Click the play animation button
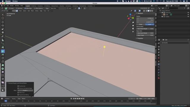The height and width of the screenshot is (107, 190). point(80,99)
